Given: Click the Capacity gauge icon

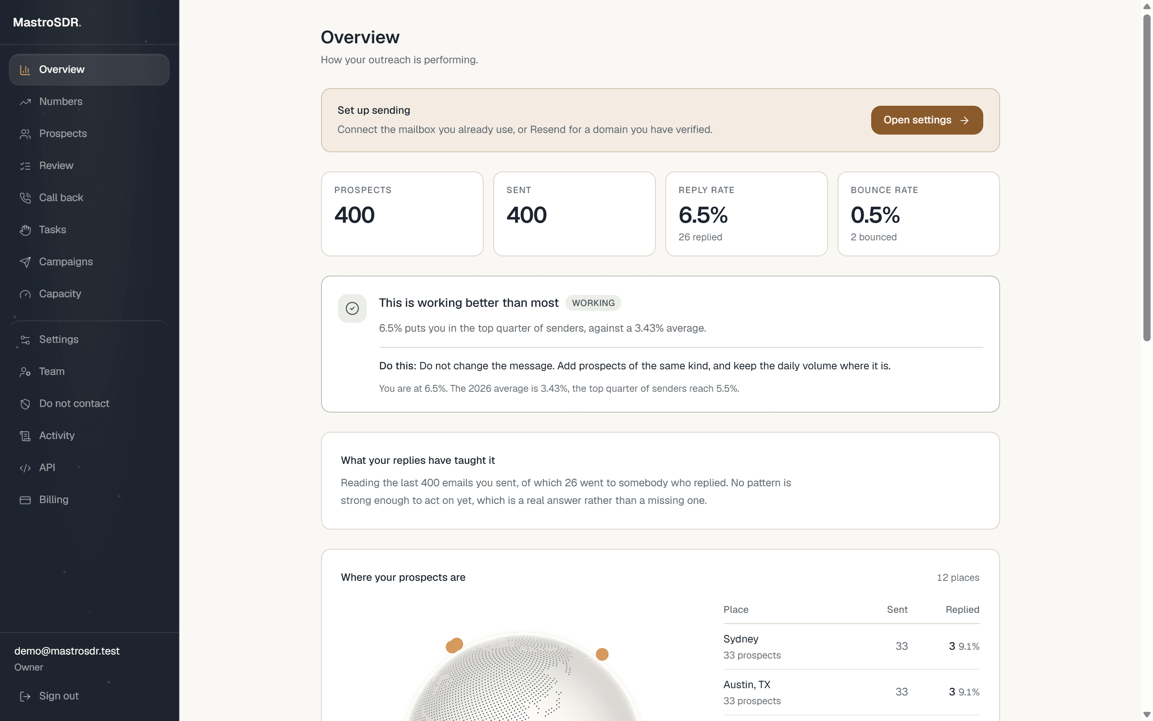Looking at the screenshot, I should 25,294.
